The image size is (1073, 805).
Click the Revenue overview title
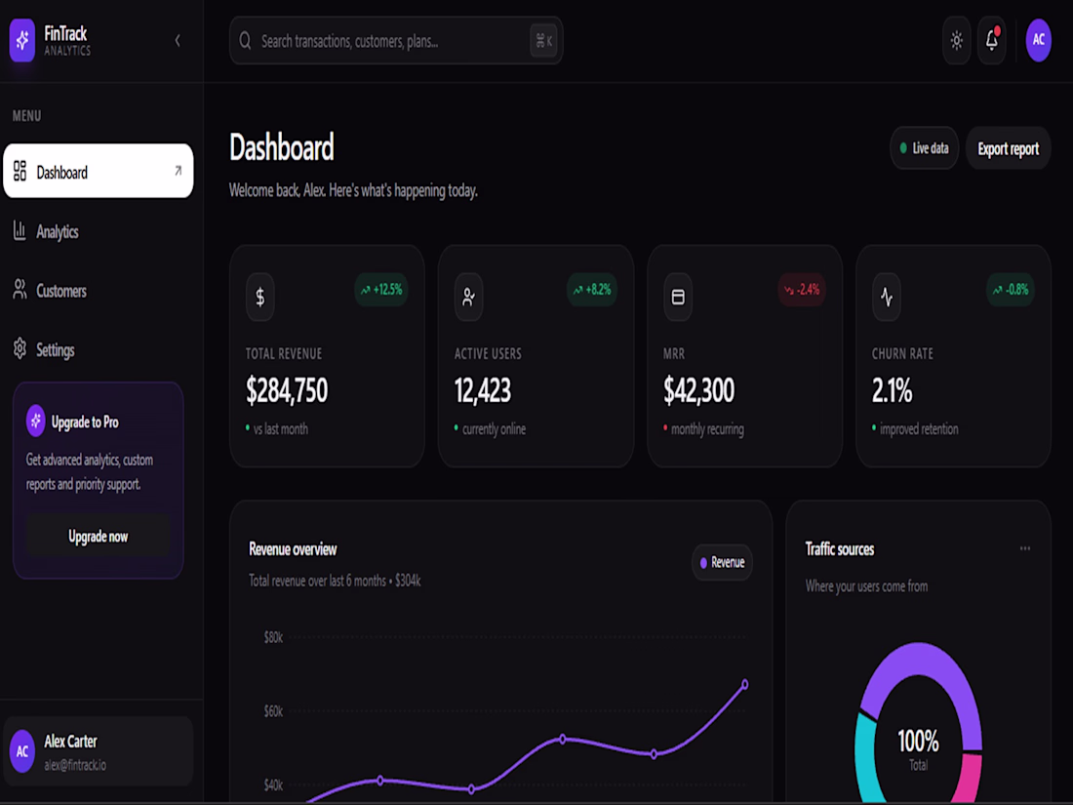click(x=293, y=549)
